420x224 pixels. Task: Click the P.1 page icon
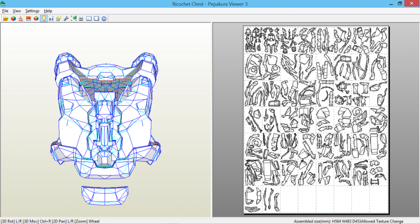point(51,18)
